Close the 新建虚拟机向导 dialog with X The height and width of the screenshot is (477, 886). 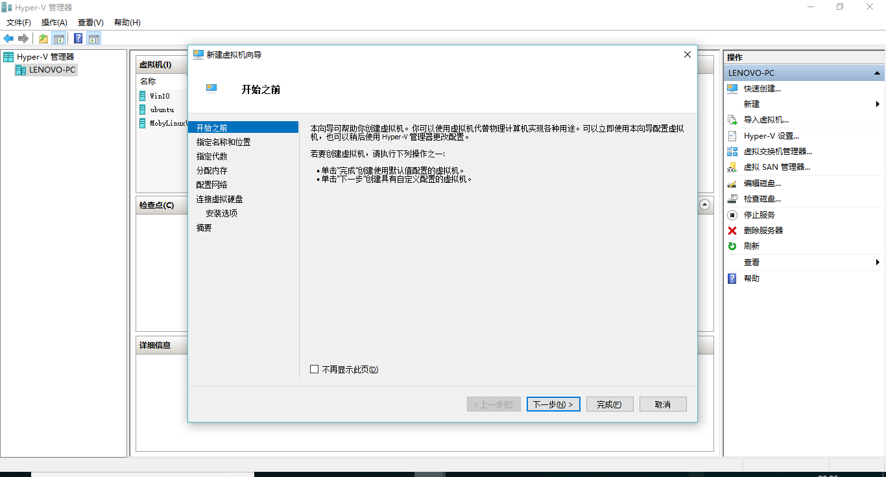(688, 55)
